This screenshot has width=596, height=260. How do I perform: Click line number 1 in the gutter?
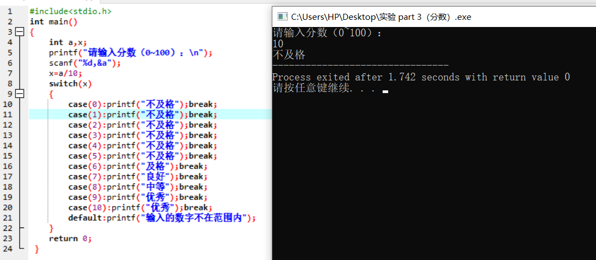(x=10, y=12)
